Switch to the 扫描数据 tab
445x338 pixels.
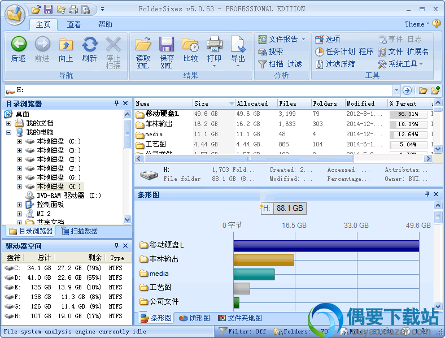80,231
